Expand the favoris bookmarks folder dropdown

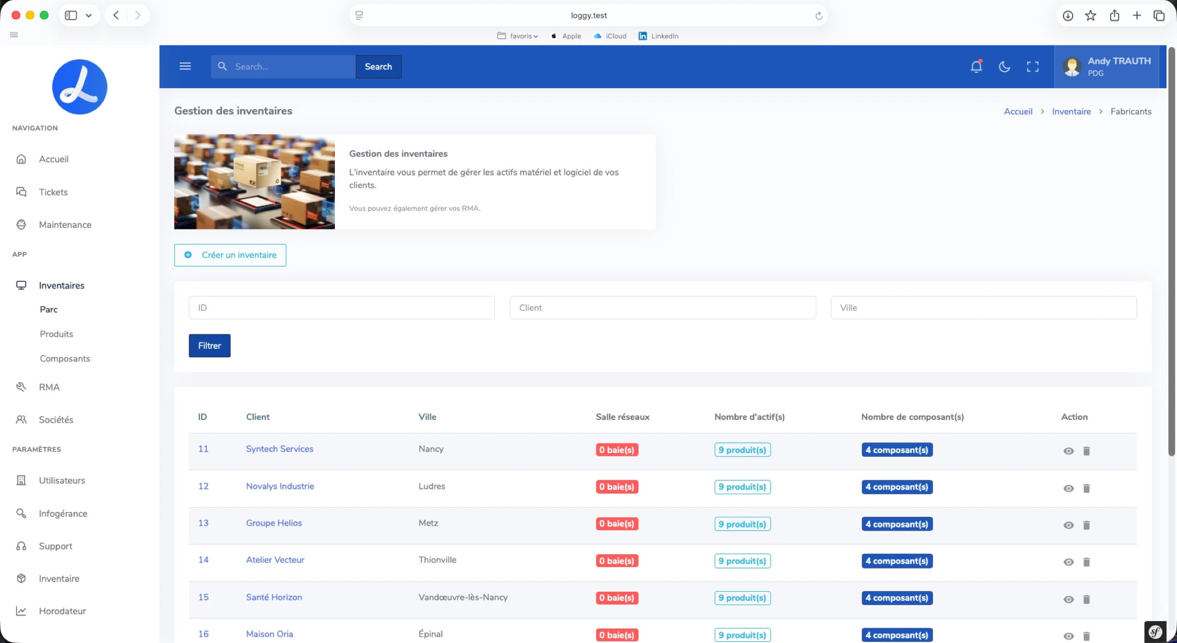click(518, 36)
